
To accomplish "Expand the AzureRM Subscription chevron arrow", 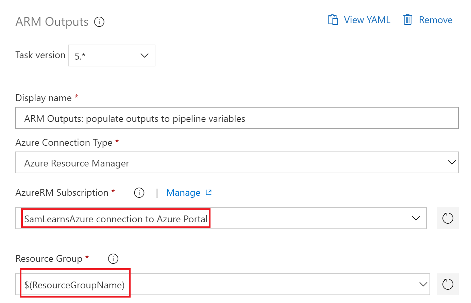I will tap(416, 218).
